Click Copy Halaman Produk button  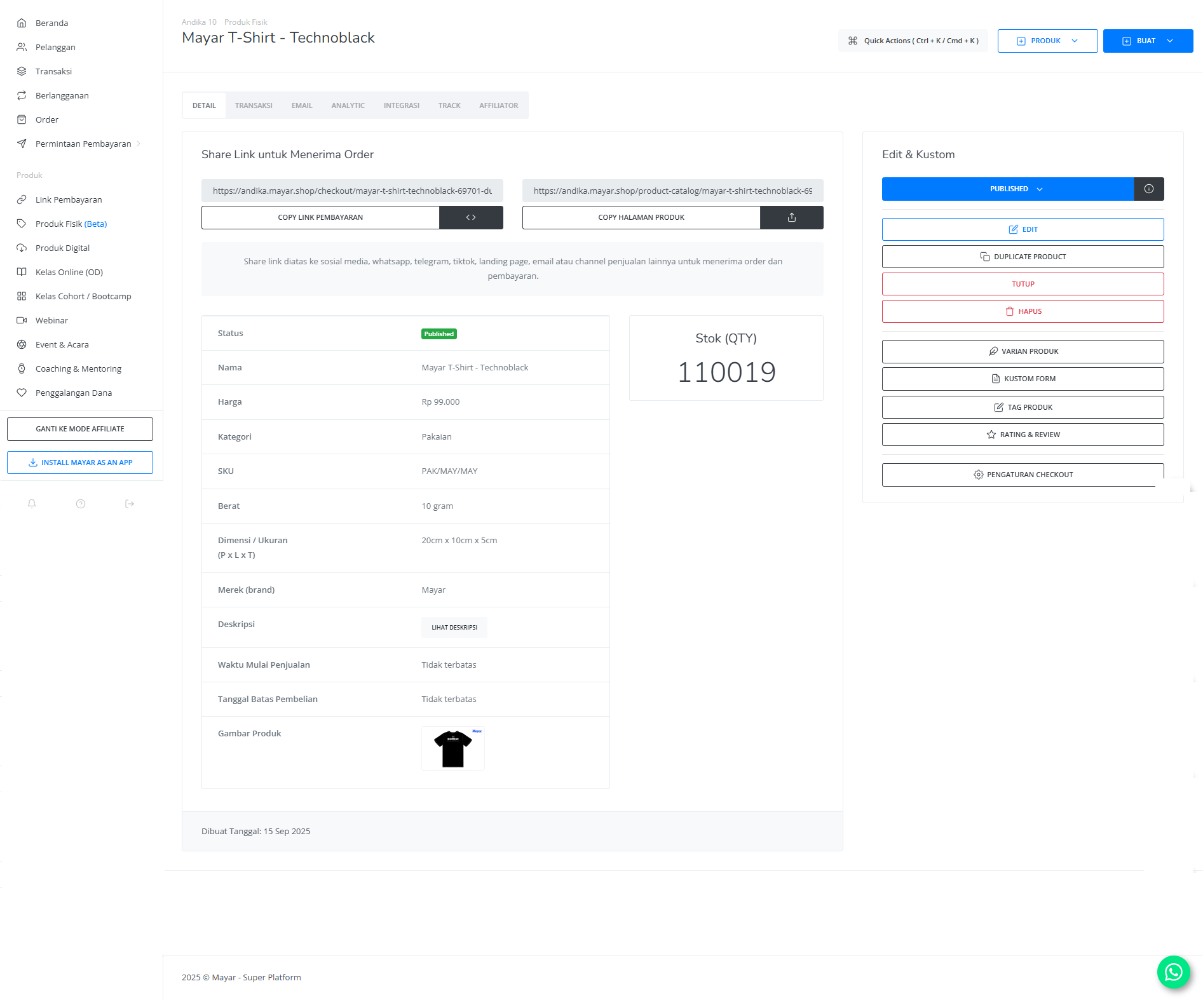click(641, 217)
